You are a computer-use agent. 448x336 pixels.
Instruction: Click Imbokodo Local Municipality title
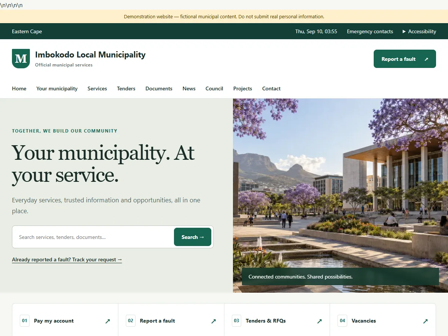pos(90,55)
